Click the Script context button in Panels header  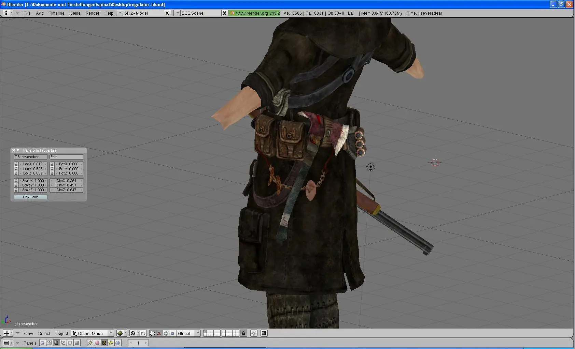click(x=49, y=343)
